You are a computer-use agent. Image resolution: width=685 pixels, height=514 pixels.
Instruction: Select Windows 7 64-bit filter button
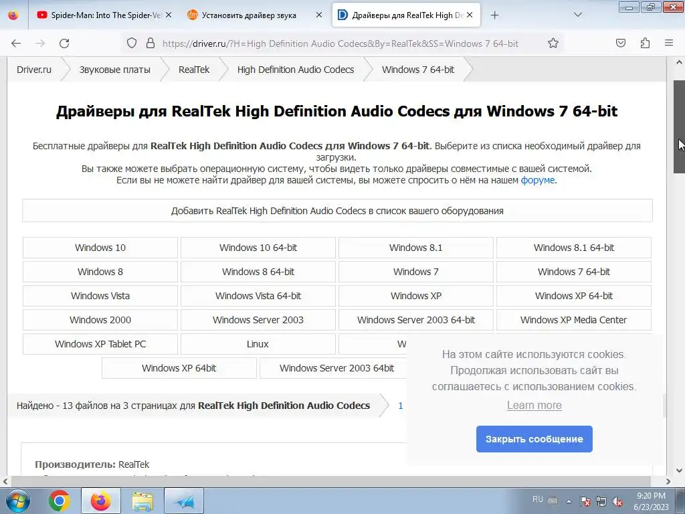click(574, 272)
